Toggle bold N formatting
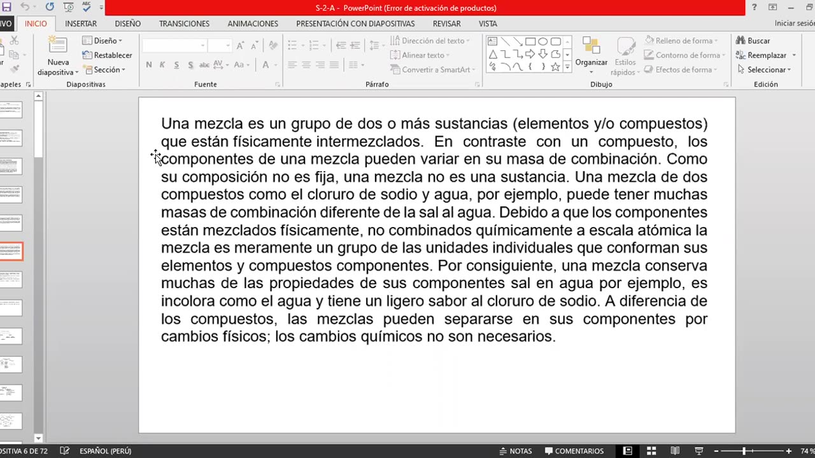 148,65
